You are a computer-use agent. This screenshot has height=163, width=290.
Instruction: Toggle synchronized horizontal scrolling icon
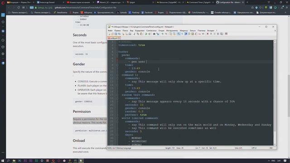174,34
